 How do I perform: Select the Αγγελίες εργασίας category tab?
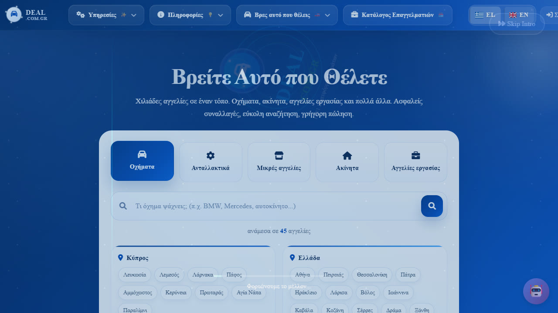416,162
